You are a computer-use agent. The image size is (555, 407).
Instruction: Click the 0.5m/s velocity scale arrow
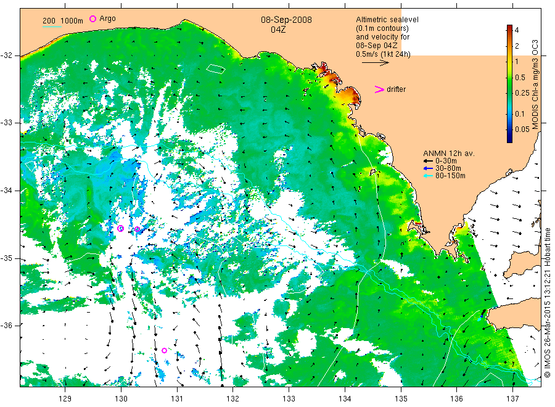[x=375, y=63]
